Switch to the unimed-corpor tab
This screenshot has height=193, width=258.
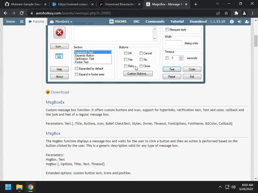pyautogui.click(x=73, y=4)
